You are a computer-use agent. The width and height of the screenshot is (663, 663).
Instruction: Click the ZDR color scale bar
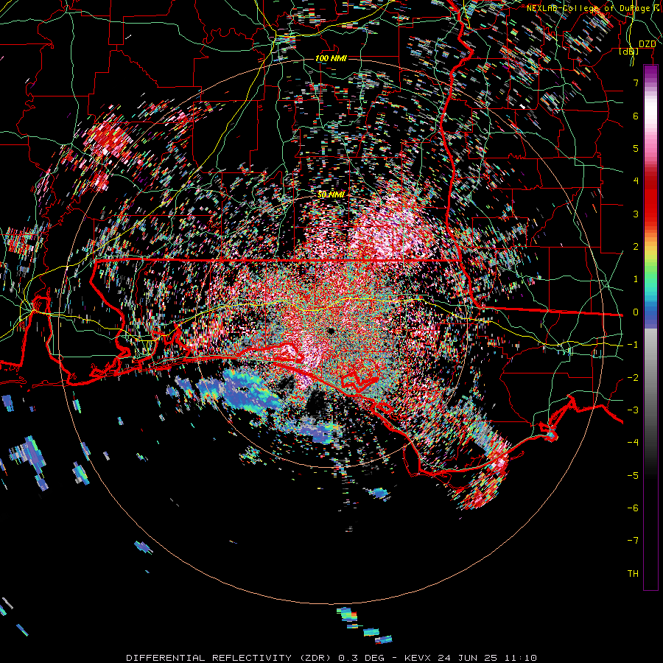[650, 328]
